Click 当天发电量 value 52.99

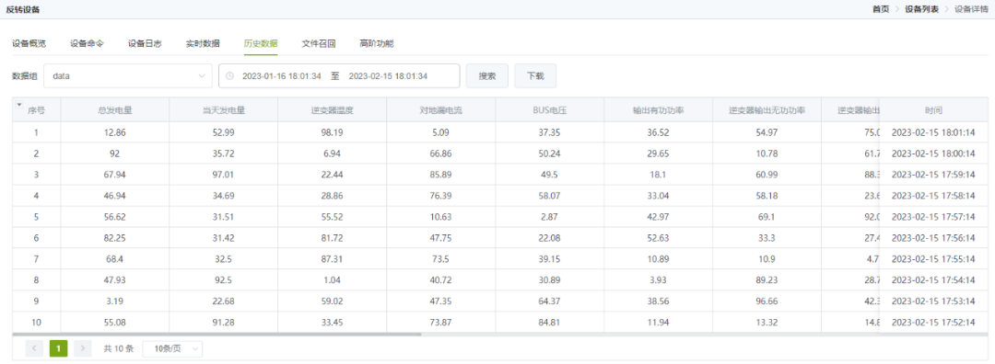pos(223,132)
